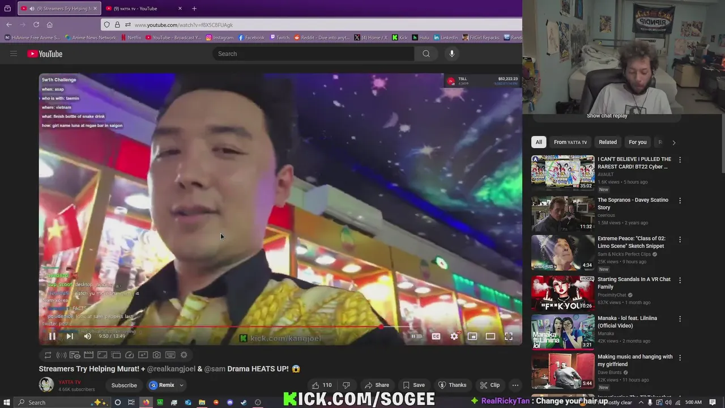Enter fullscreen video mode
This screenshot has width=725, height=408.
pyautogui.click(x=509, y=337)
